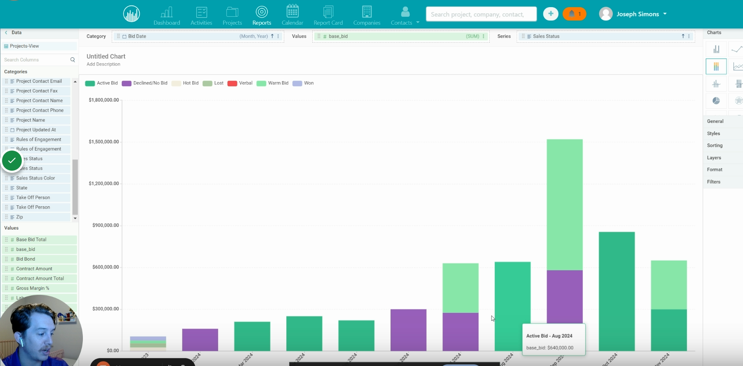Open the Report Card page
This screenshot has height=366, width=743.
point(328,16)
